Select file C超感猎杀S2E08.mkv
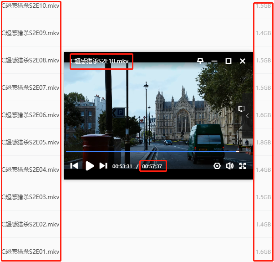Image resolution: width=274 pixels, height=262 pixels. point(31,60)
